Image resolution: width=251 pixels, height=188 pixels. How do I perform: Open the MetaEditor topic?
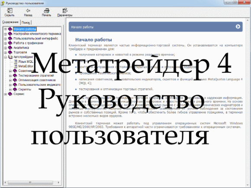26,66
